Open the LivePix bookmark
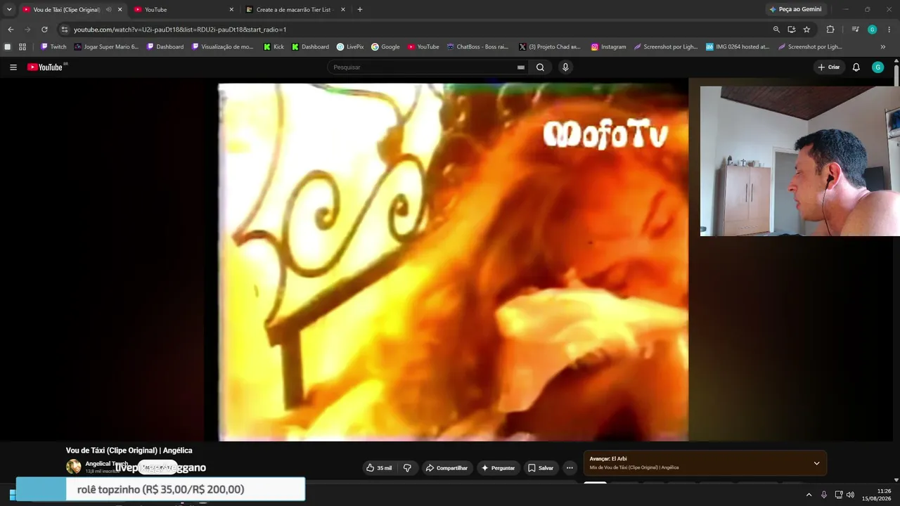The height and width of the screenshot is (506, 900). tap(350, 47)
